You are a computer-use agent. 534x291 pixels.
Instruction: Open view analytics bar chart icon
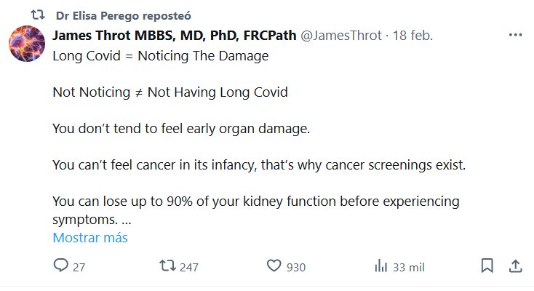click(380, 266)
